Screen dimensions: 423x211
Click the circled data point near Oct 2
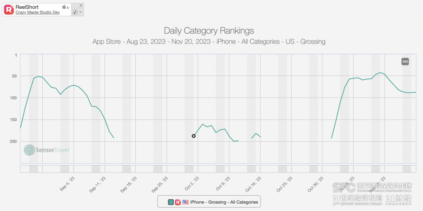pos(194,136)
